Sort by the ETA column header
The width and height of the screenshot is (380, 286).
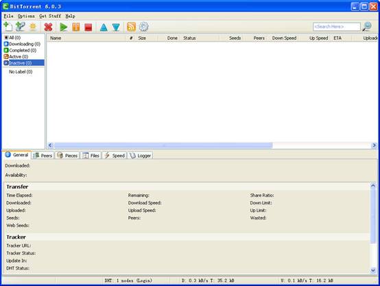341,38
